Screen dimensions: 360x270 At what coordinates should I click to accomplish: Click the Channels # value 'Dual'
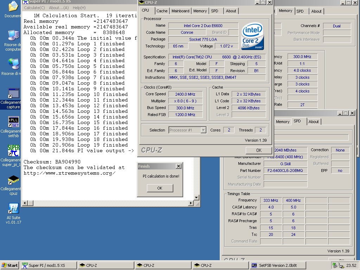[x=337, y=26]
